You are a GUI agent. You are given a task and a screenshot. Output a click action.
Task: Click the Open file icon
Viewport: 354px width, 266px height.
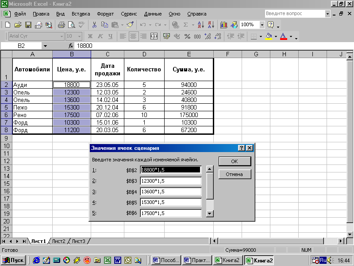18,25
